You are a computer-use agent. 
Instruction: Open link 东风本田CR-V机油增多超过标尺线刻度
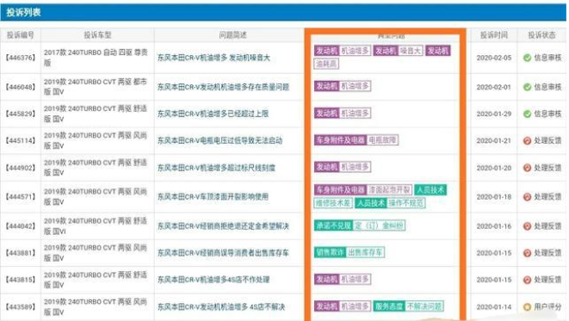[x=216, y=168]
